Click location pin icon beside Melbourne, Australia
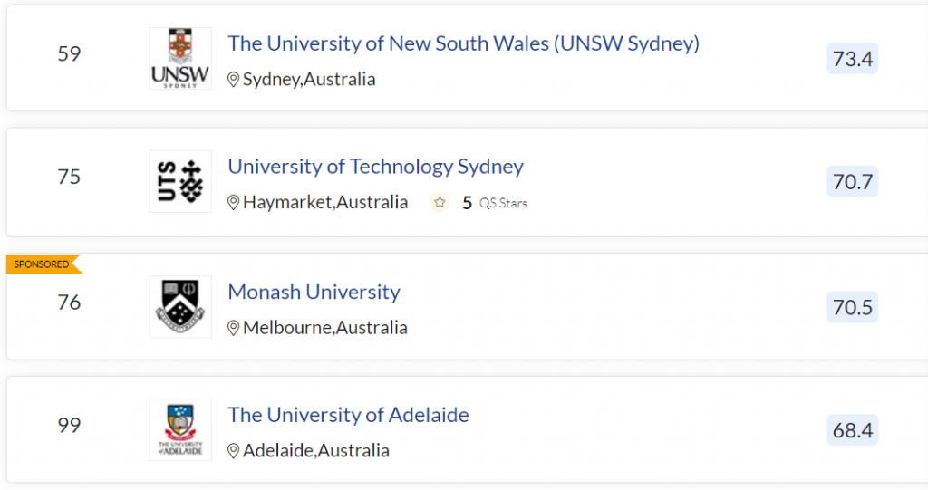Image resolution: width=928 pixels, height=490 pixels. pyautogui.click(x=233, y=328)
